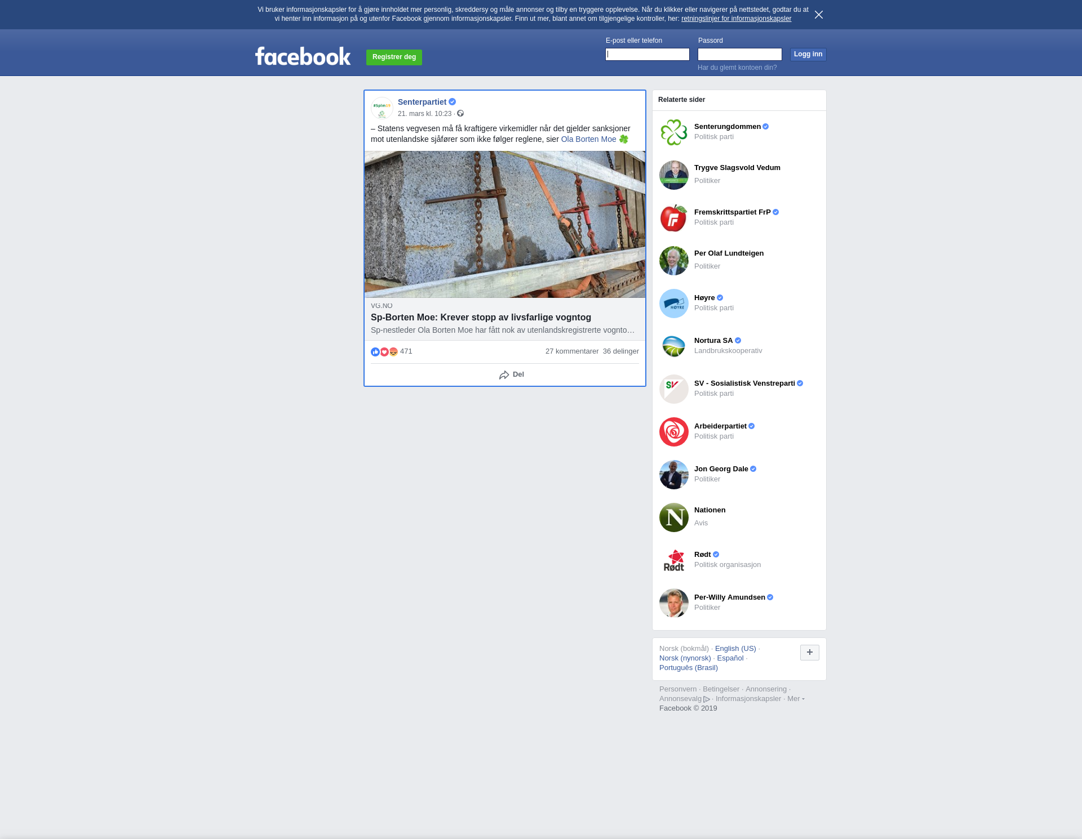
Task: Open Har du glemt kontoen din link
Action: (737, 68)
